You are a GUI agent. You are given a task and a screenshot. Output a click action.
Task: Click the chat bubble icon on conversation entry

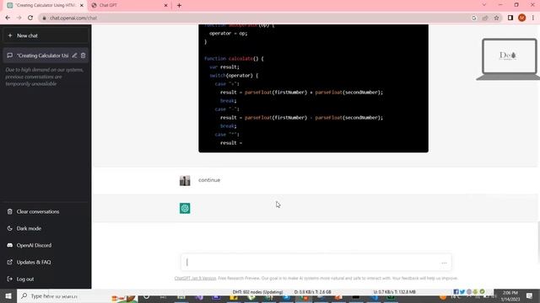[9, 56]
